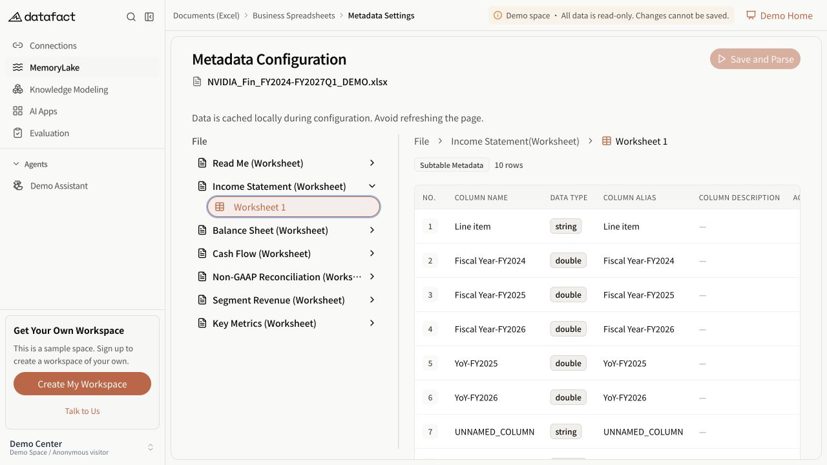The width and height of the screenshot is (827, 465).
Task: Click column name 'Fiscal Year-FY2026'
Action: 490,329
